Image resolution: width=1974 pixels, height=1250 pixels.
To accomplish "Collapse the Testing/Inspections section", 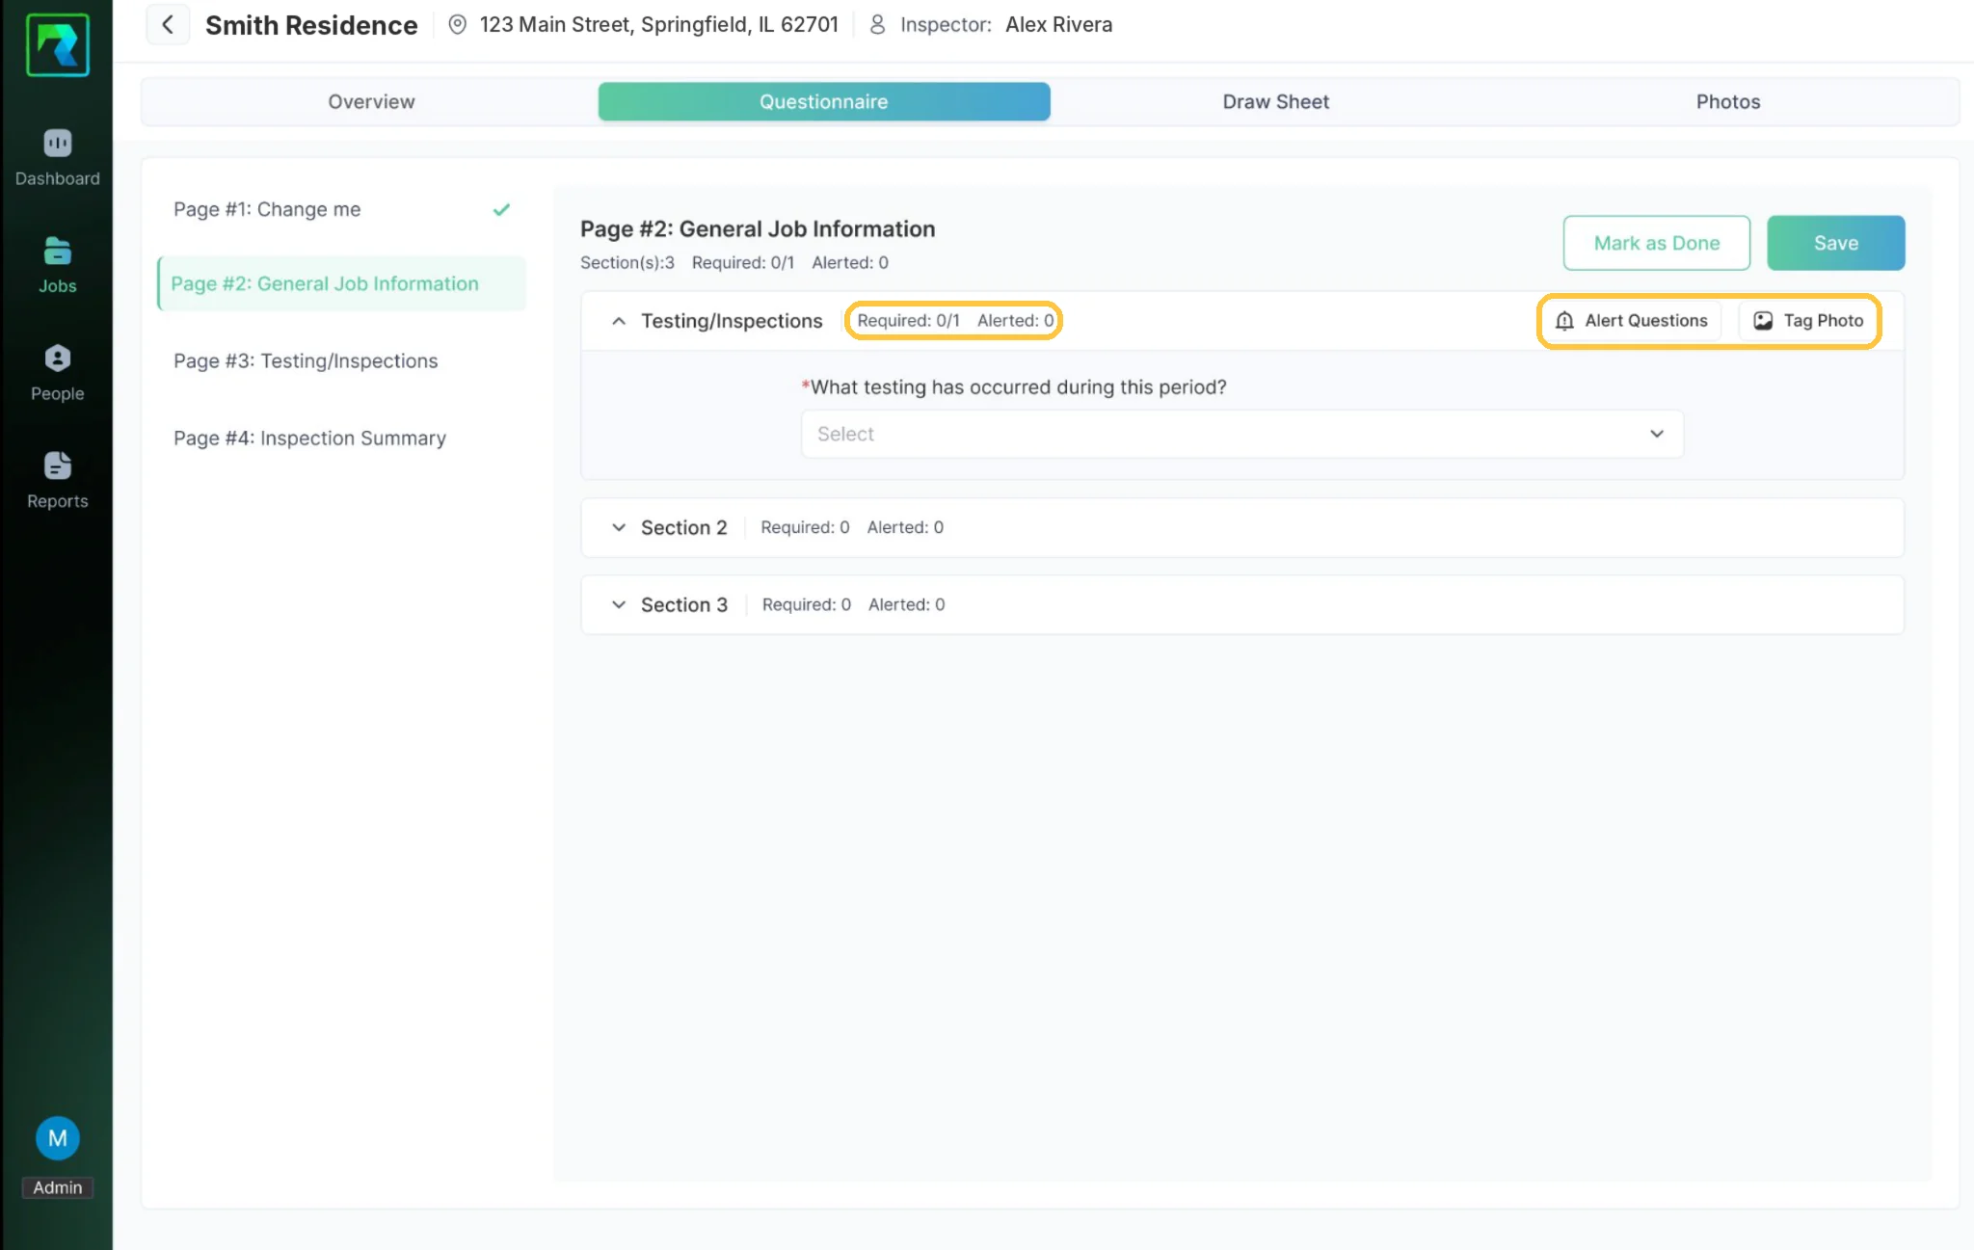I will 619,321.
